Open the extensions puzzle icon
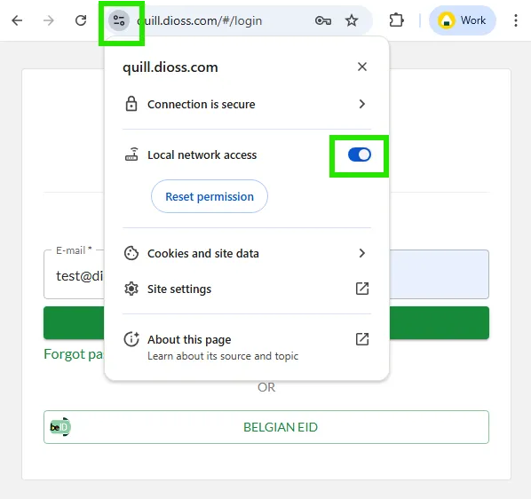The height and width of the screenshot is (499, 531). (x=396, y=20)
